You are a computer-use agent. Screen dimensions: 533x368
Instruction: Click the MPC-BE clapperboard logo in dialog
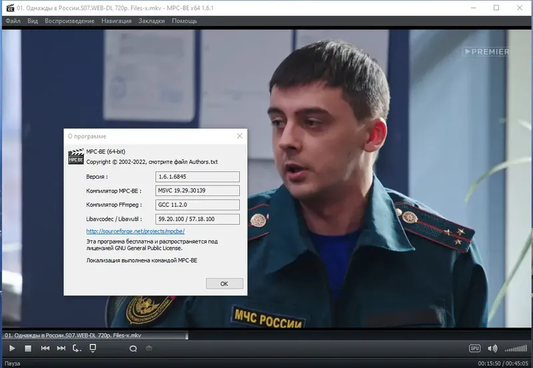point(76,157)
